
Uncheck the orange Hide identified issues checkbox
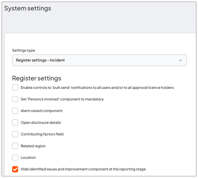[15, 169]
